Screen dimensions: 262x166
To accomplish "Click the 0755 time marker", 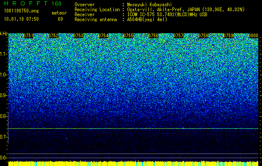I will [128, 36].
